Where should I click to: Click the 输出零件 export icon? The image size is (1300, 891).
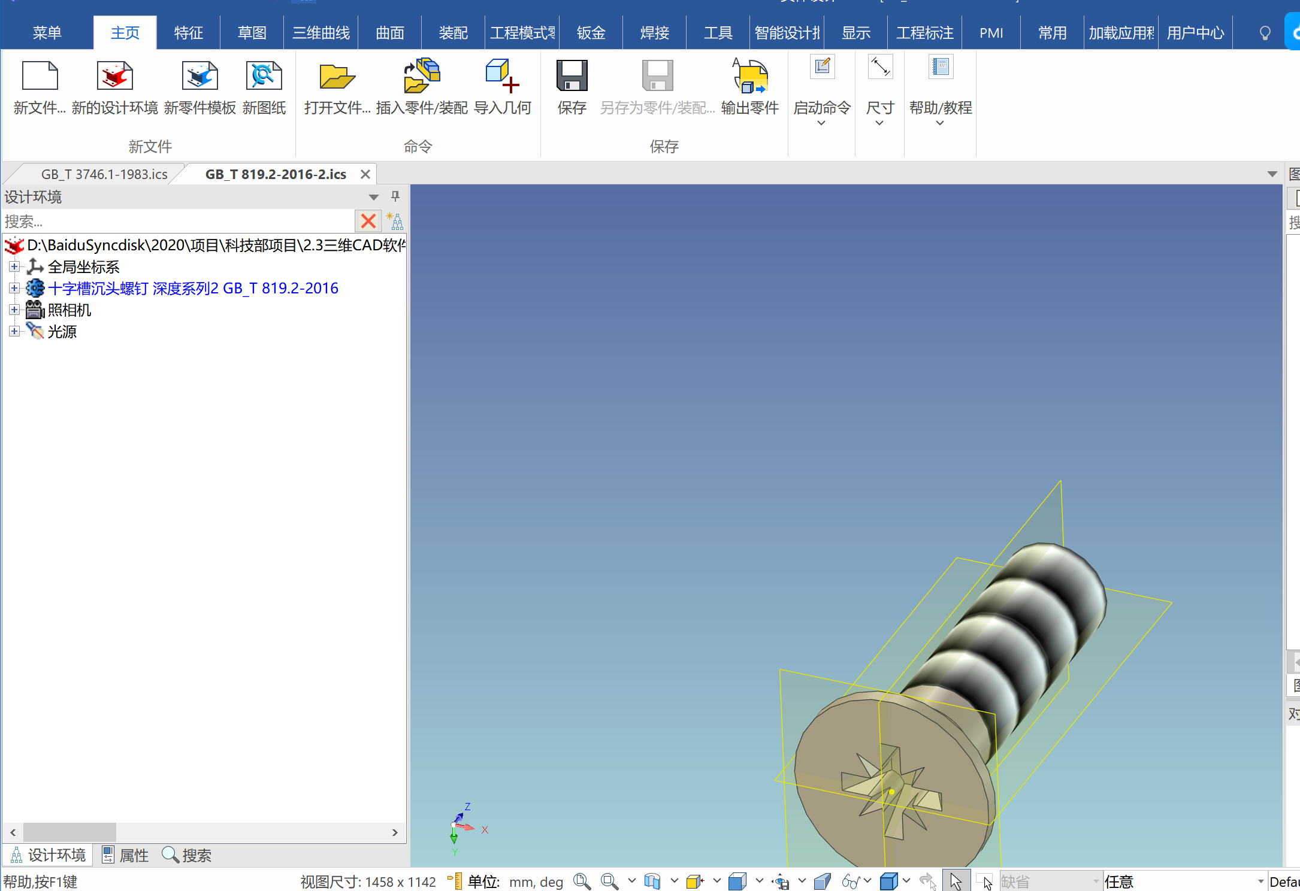[x=750, y=76]
